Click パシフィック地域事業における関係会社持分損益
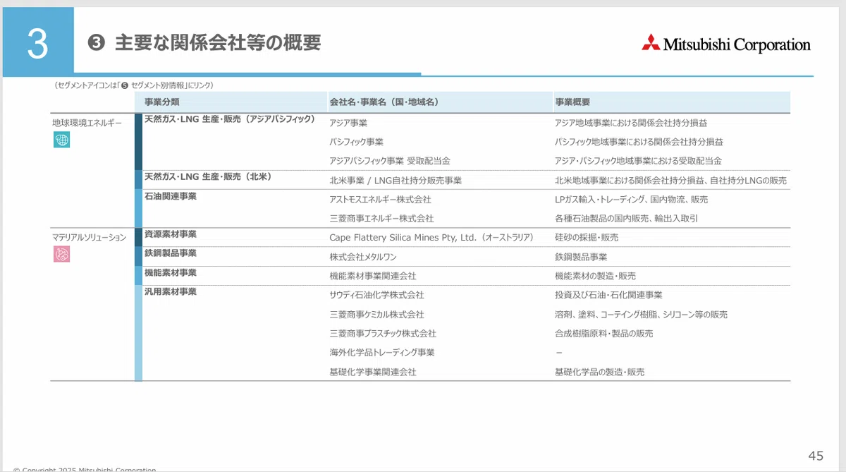This screenshot has width=846, height=472. click(639, 142)
